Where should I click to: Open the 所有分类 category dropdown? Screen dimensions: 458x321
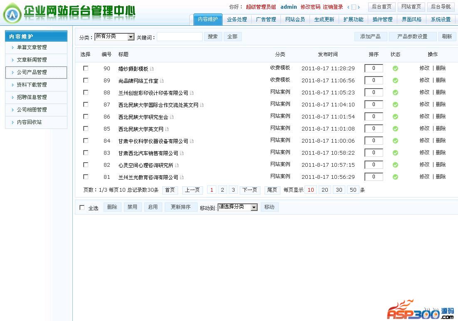coord(114,37)
